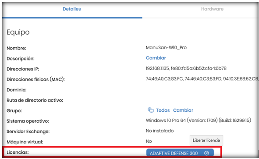
Task: Click the MAC addresses value starting 74:46:A0
Action: point(202,79)
